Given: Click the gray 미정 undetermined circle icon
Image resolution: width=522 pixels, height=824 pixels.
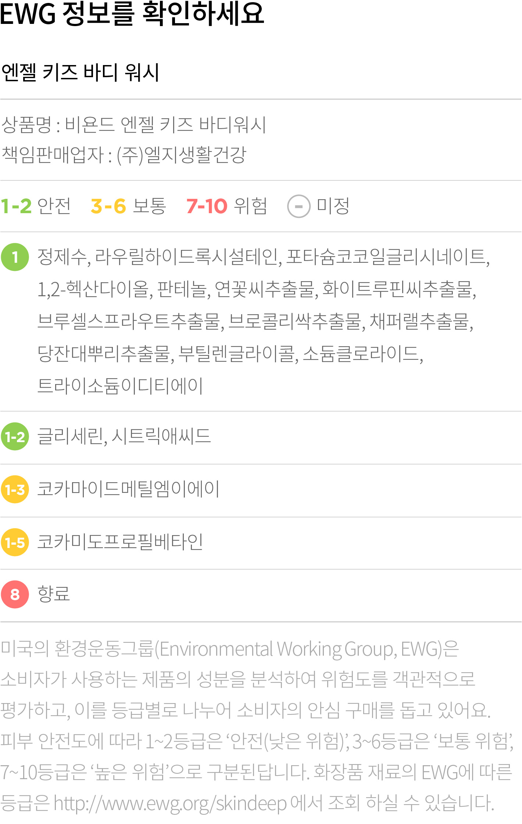Looking at the screenshot, I should pos(299,206).
